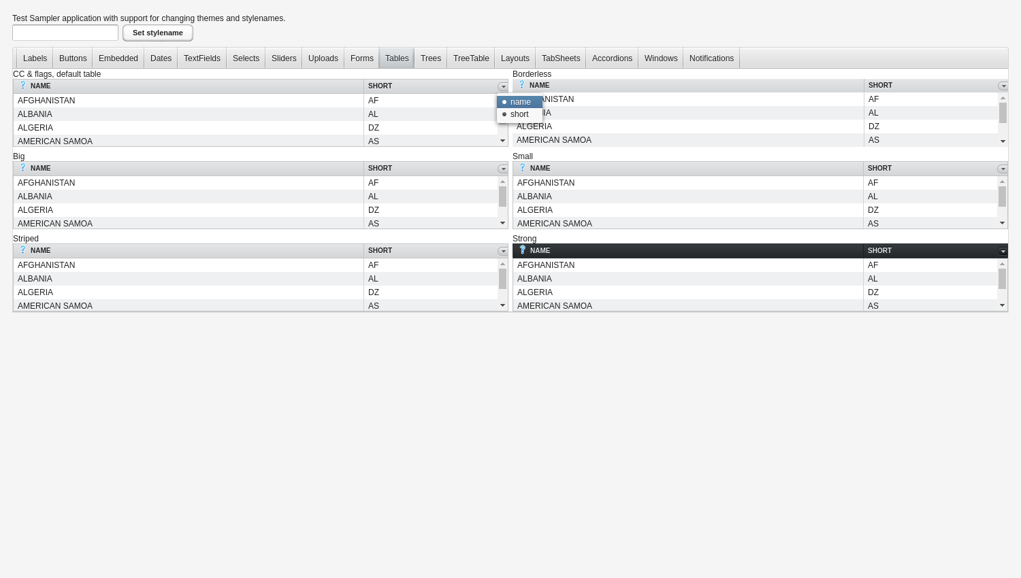
Task: Click scrollbar thumb in Big table
Action: click(x=502, y=197)
